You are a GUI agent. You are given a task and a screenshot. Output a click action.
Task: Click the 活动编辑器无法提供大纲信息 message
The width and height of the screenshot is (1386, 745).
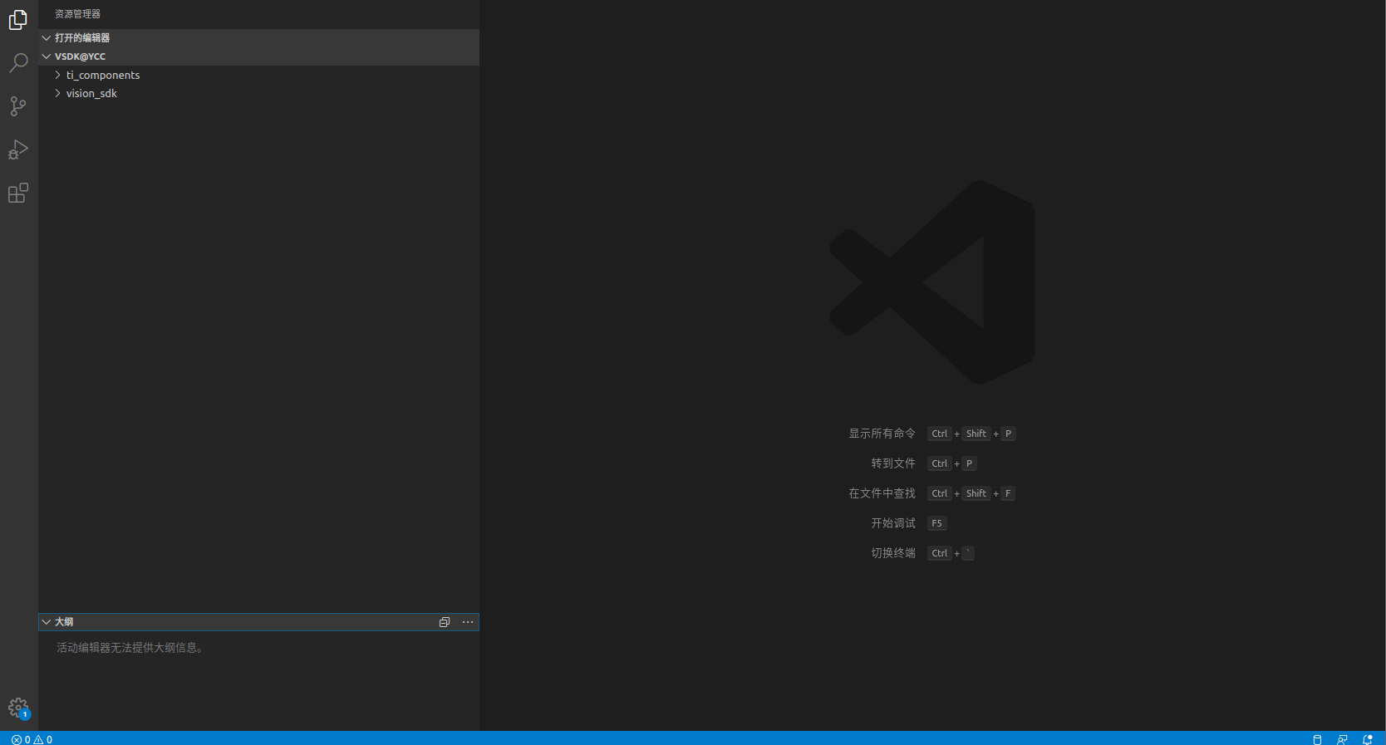coord(130,648)
